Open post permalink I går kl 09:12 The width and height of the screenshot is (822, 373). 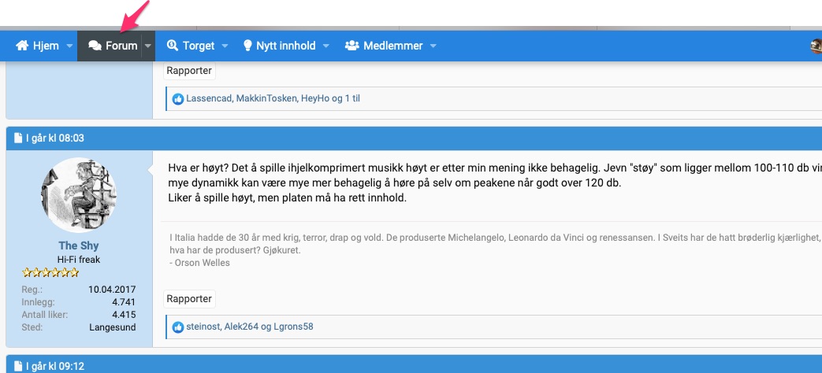[x=55, y=366]
